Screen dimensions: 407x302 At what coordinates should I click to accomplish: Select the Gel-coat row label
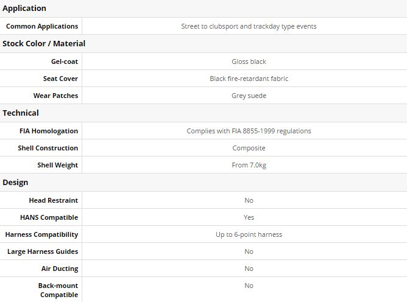[x=65, y=61]
